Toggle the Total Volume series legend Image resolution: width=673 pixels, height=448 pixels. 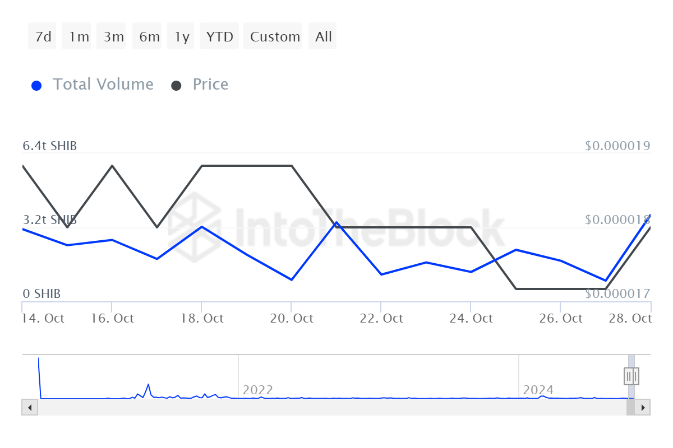(x=103, y=85)
